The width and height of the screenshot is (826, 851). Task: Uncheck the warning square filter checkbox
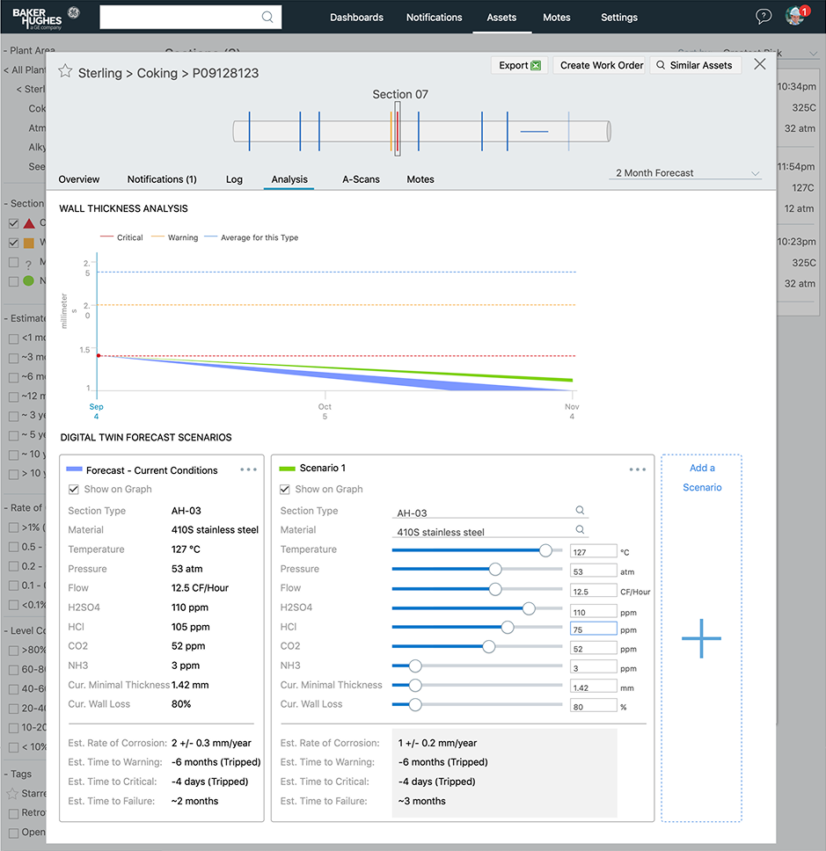pos(13,243)
